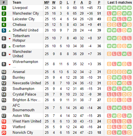Click the F goals-for column header
The image size is (133, 136).
click(75, 3)
